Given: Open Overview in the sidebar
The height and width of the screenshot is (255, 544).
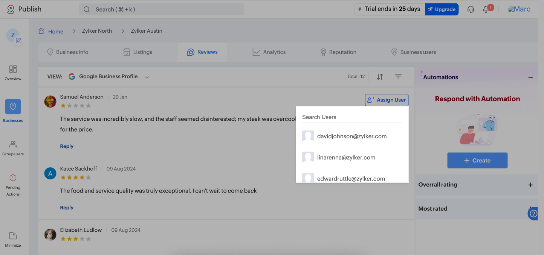Looking at the screenshot, I should [x=13, y=73].
